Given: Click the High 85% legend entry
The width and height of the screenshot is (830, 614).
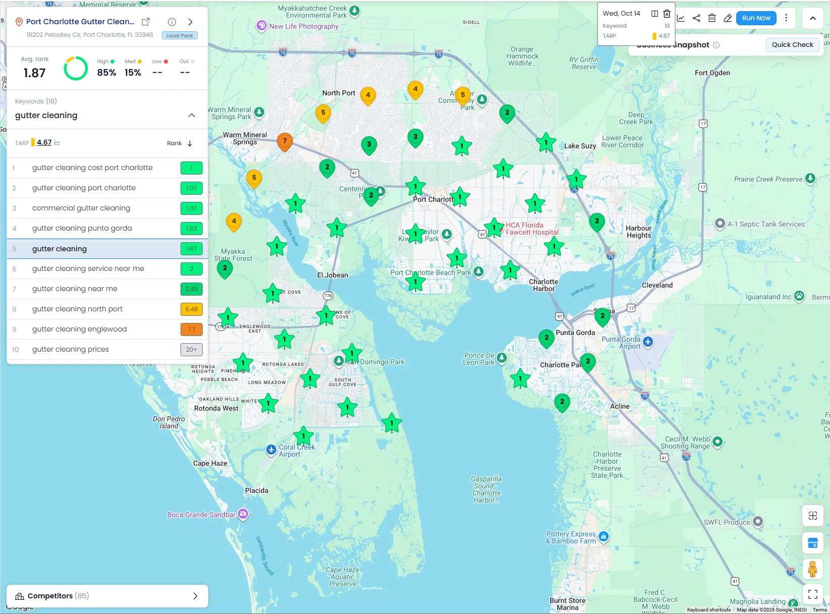Looking at the screenshot, I should pos(106,68).
